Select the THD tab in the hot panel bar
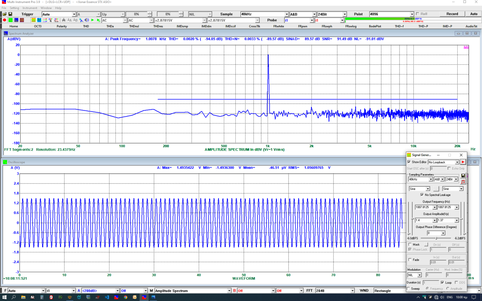The width and height of the screenshot is (482, 301). (x=86, y=26)
